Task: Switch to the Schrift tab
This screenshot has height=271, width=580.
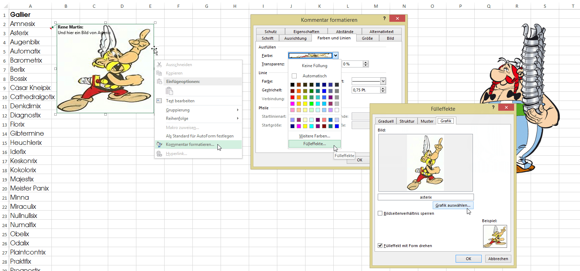Action: pos(267,38)
